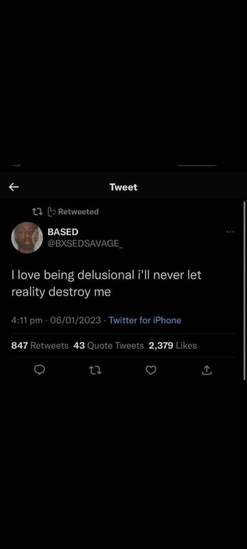247x549 pixels.
Task: Click the BASED display name
Action: [x=63, y=232]
